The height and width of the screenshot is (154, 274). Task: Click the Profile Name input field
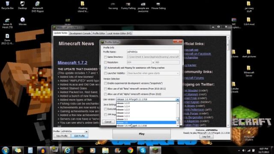click(x=153, y=52)
